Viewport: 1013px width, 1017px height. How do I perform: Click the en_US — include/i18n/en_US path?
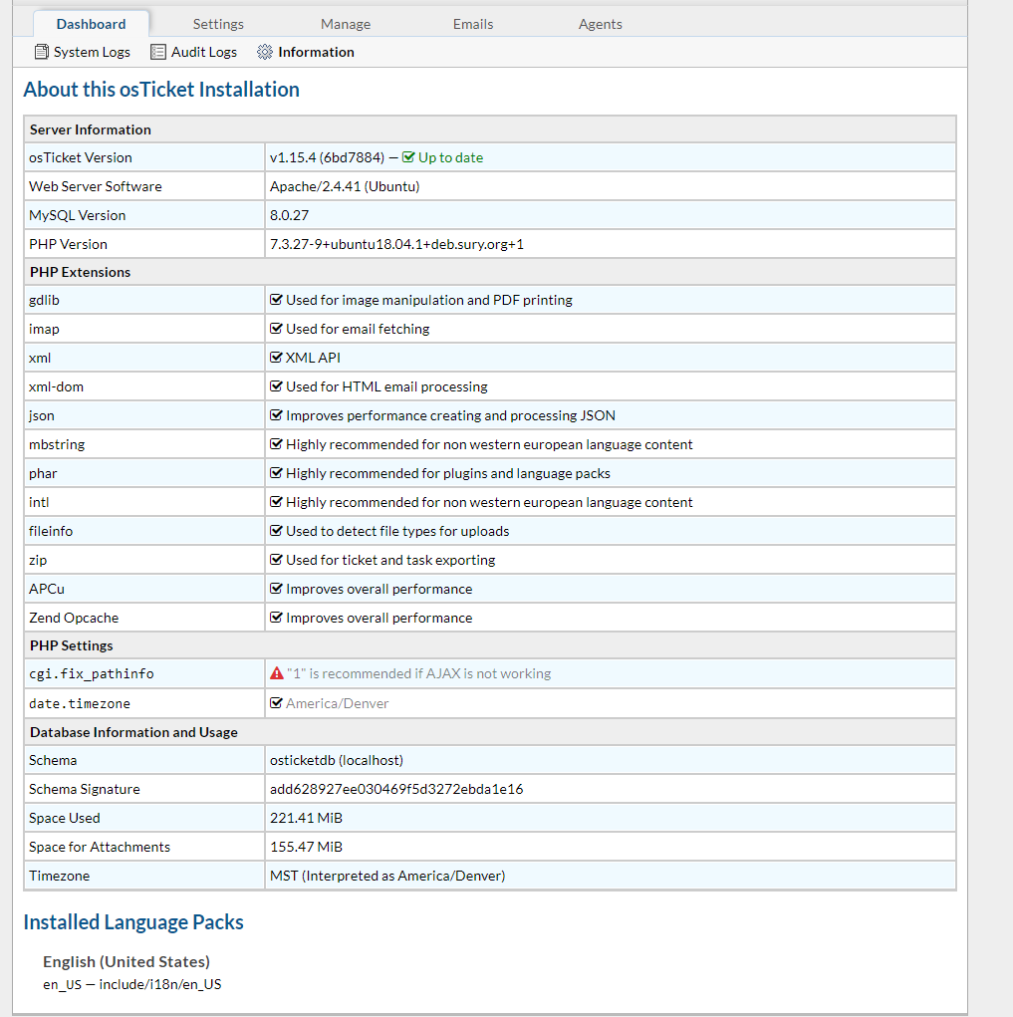point(132,984)
